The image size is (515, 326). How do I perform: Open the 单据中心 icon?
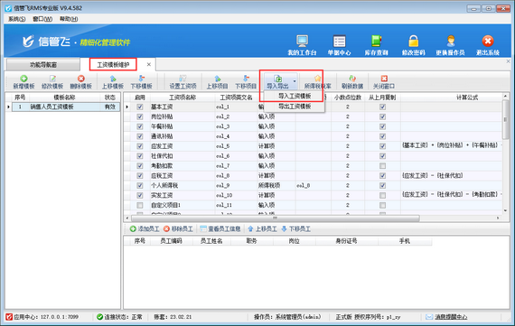(x=339, y=44)
